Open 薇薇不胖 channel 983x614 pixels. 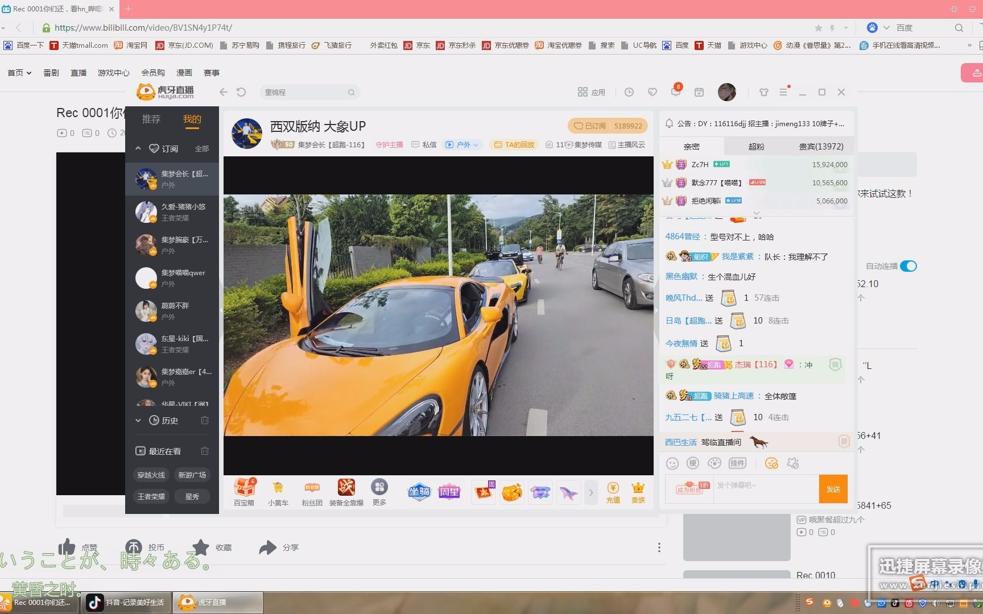click(172, 311)
